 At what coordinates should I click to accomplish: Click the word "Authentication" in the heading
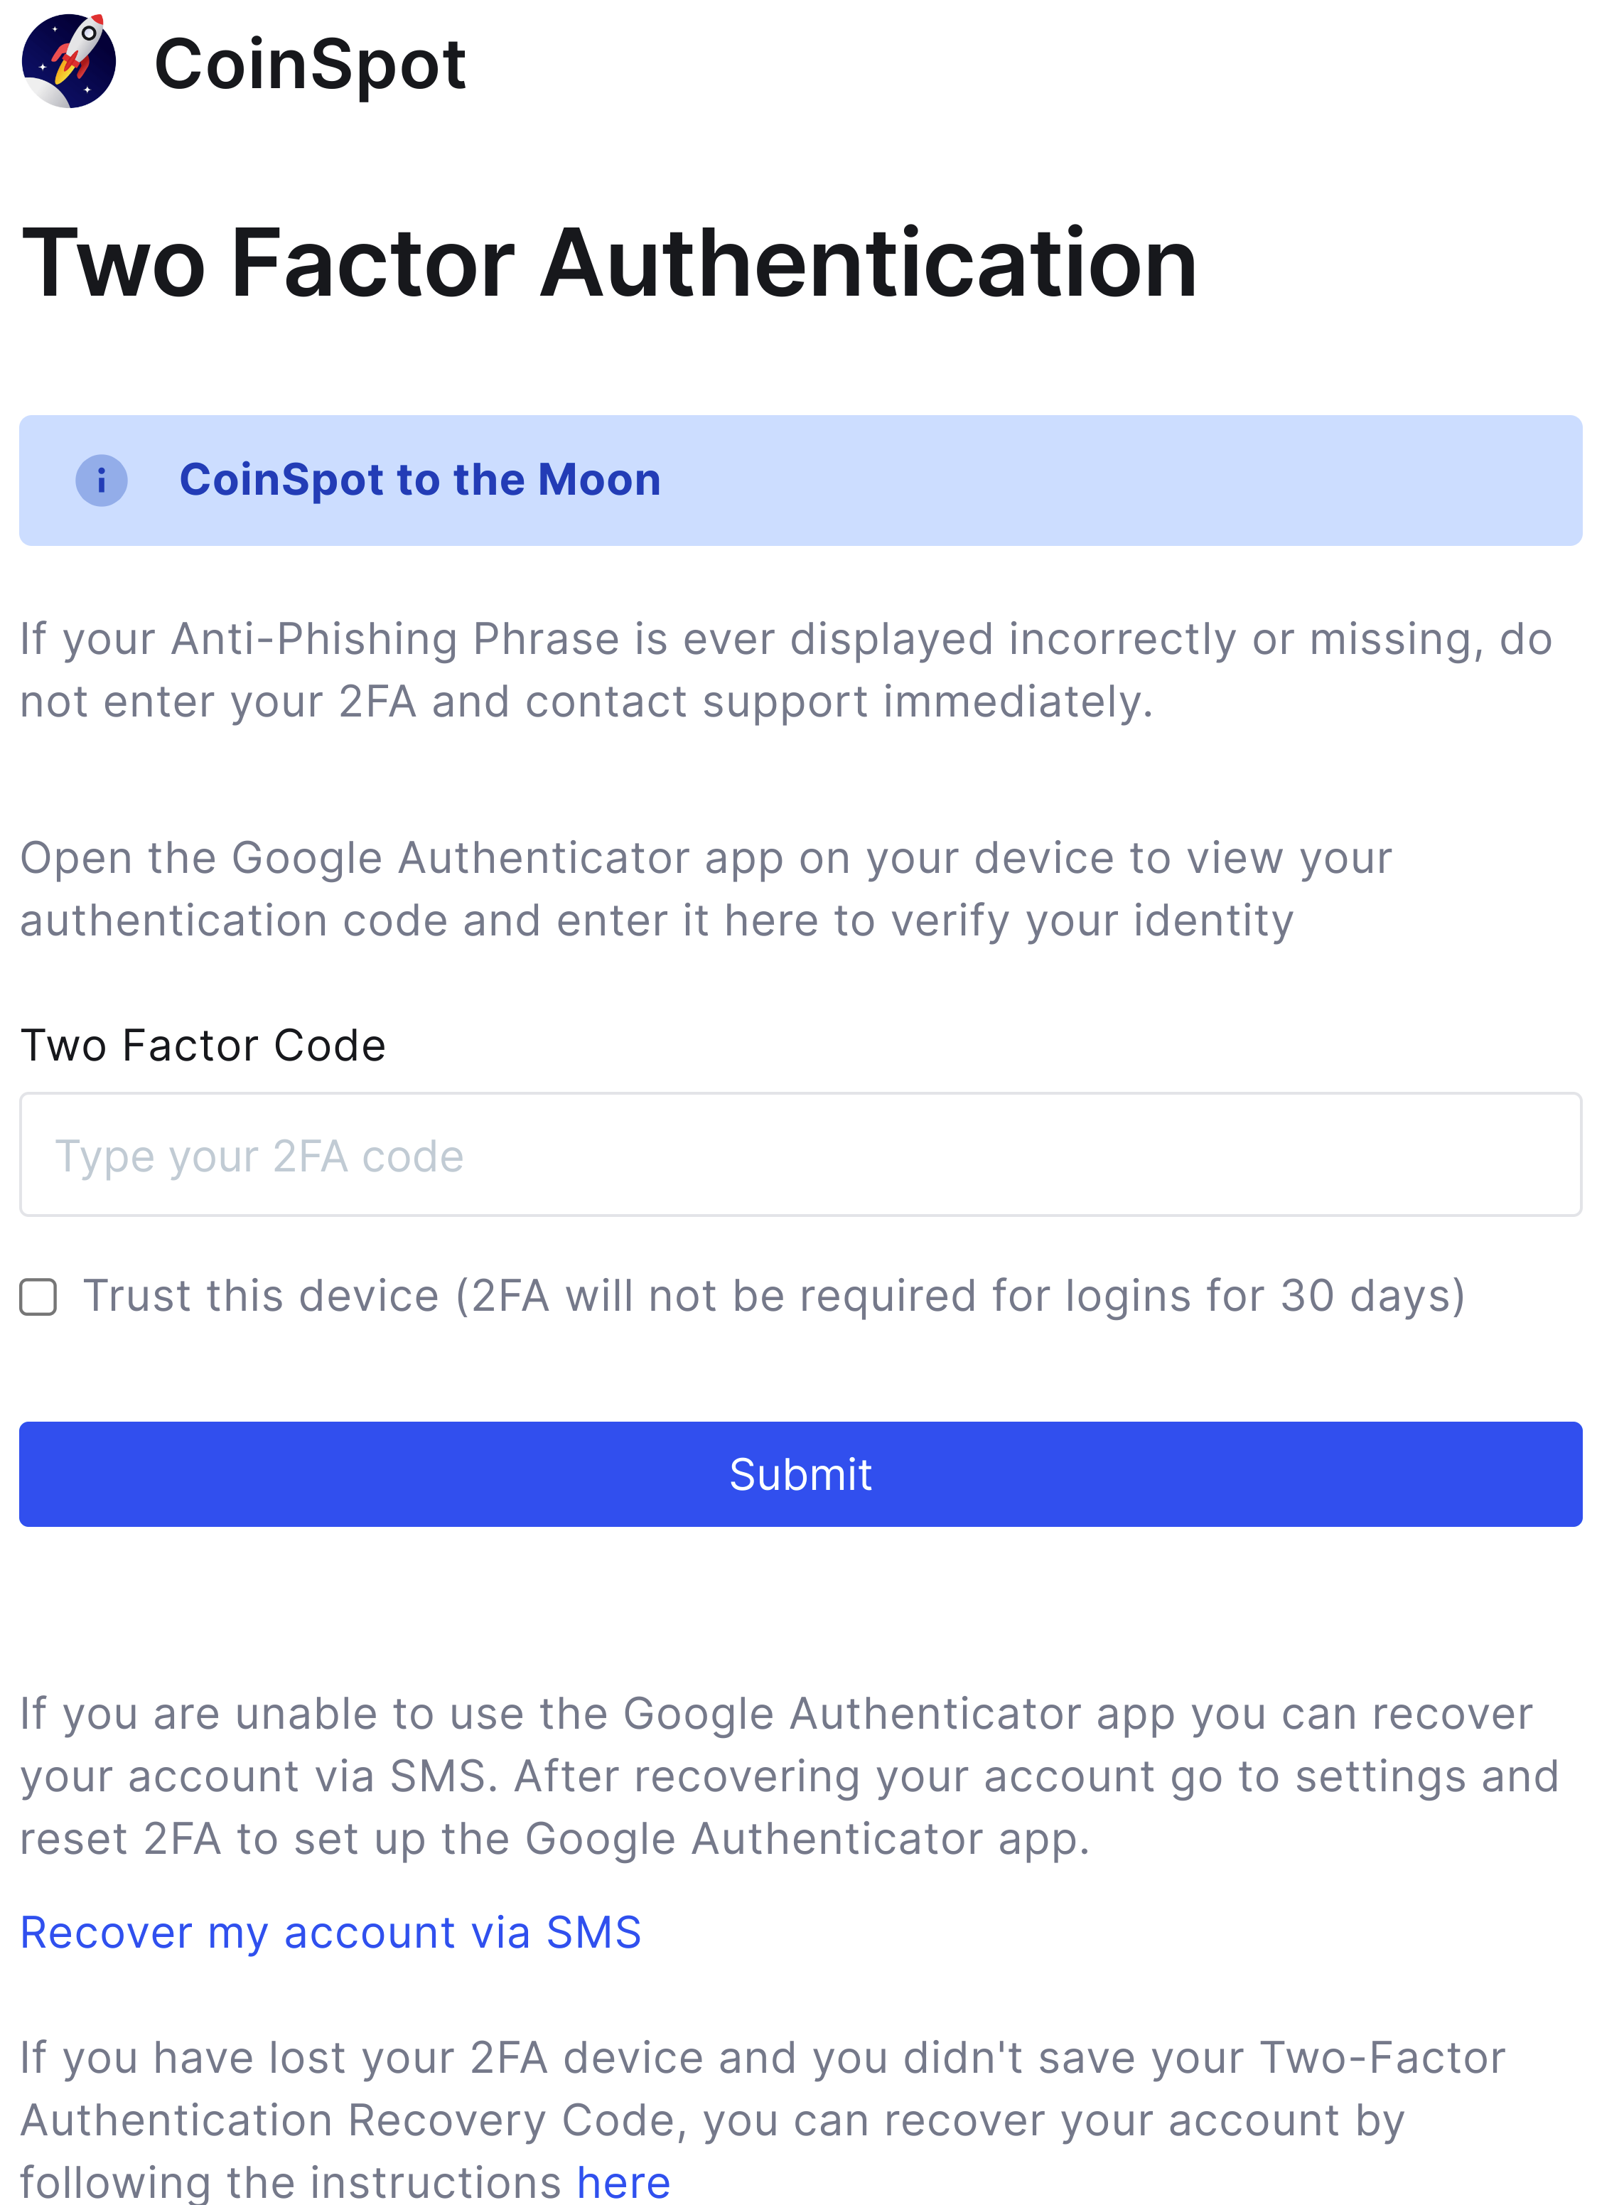point(868,262)
